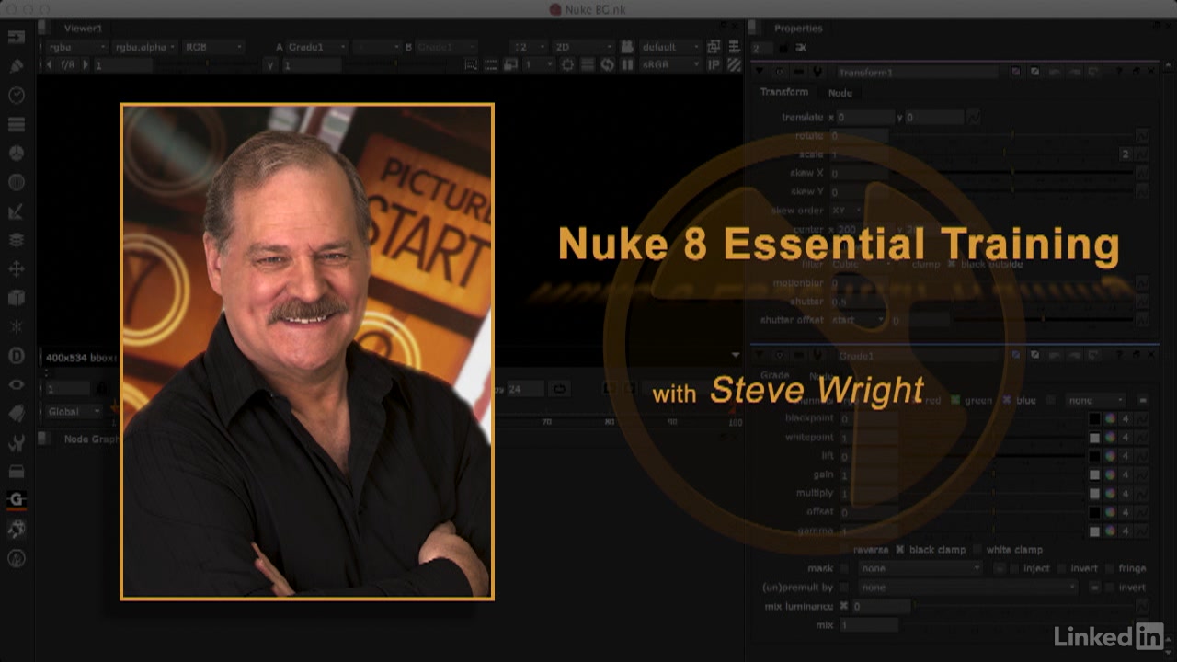Enable the fringe checkbox
The image size is (1177, 662).
(1110, 568)
